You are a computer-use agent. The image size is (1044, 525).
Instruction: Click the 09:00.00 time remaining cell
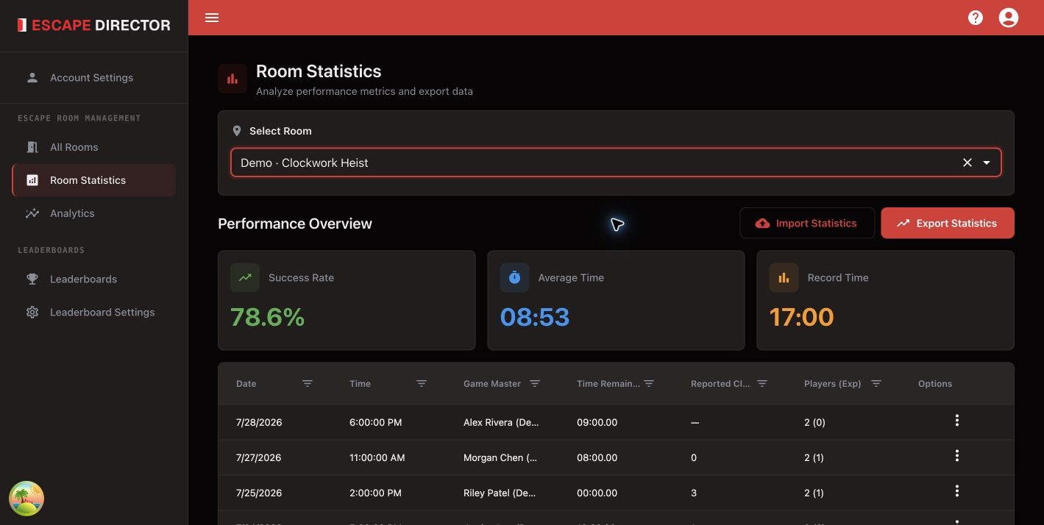(597, 422)
